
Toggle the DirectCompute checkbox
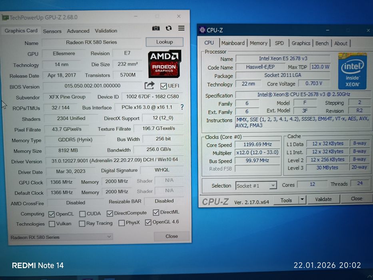pyautogui.click(x=110, y=213)
